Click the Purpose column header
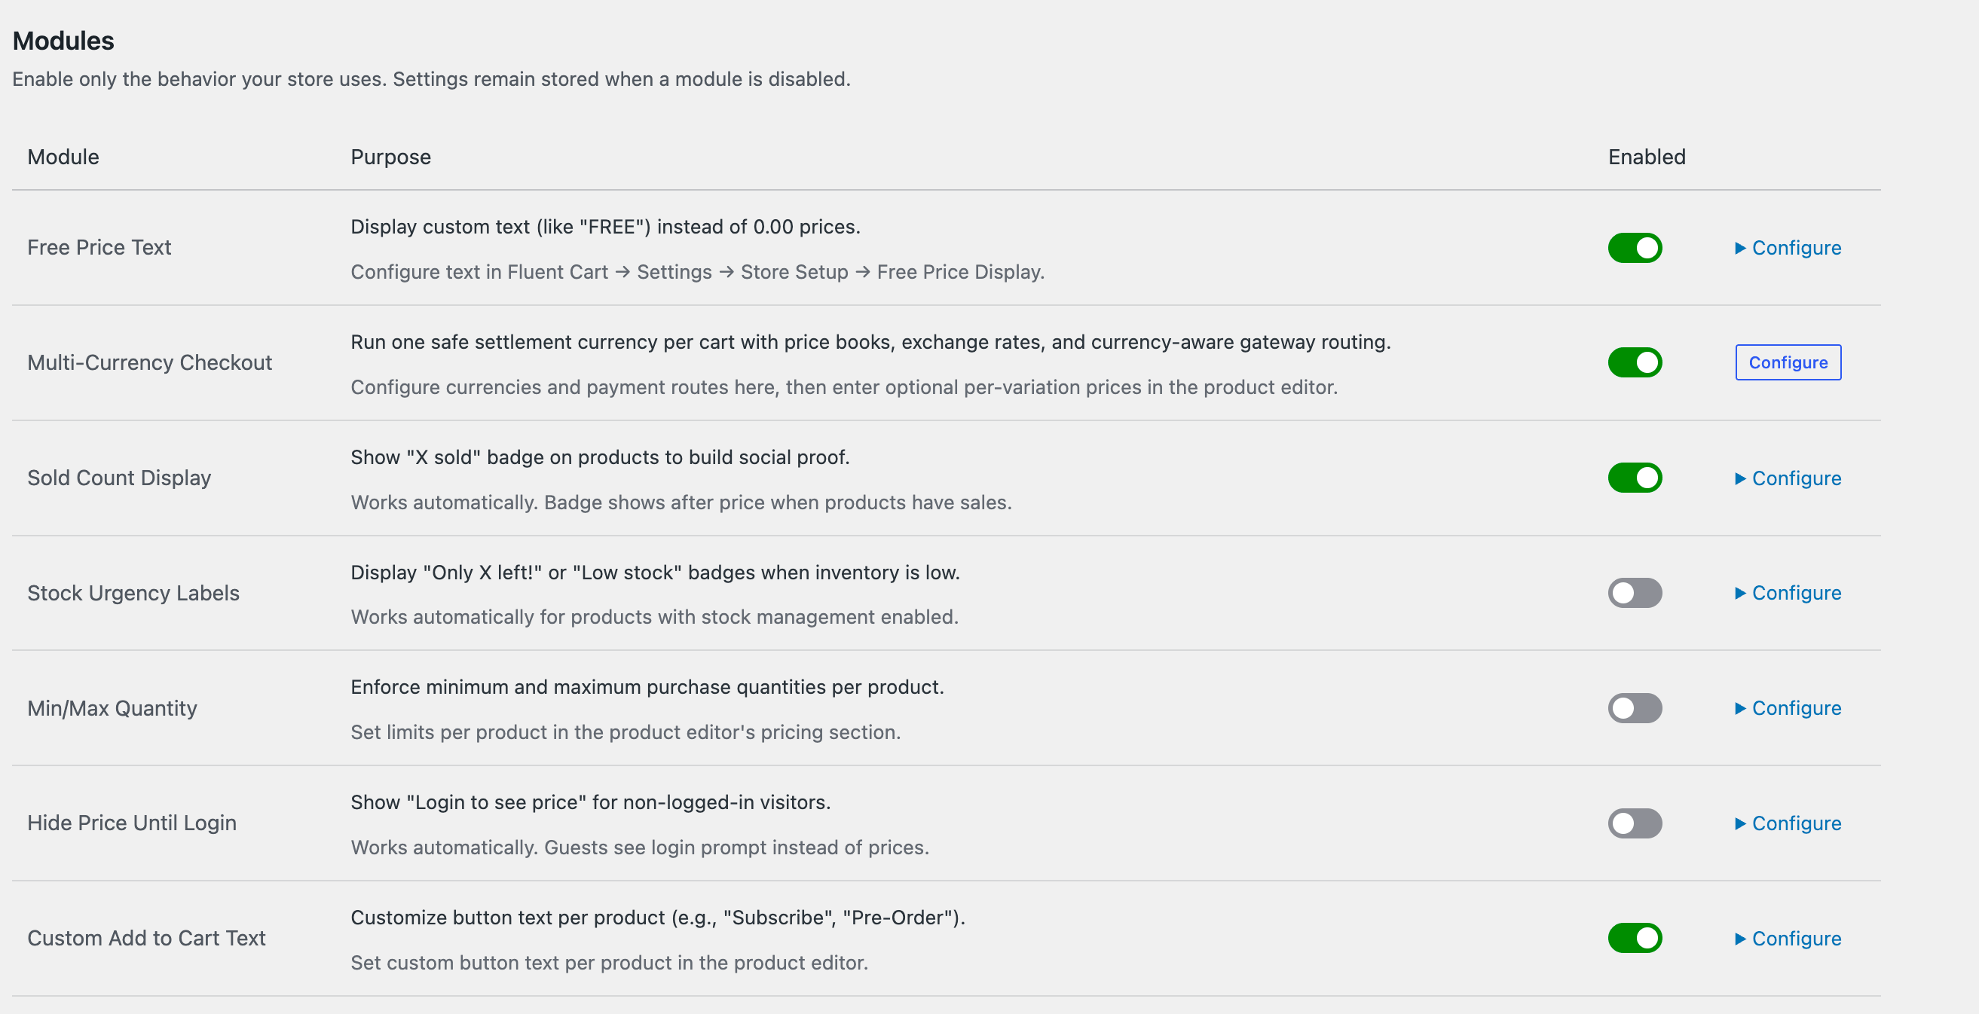This screenshot has height=1014, width=1979. (x=390, y=157)
